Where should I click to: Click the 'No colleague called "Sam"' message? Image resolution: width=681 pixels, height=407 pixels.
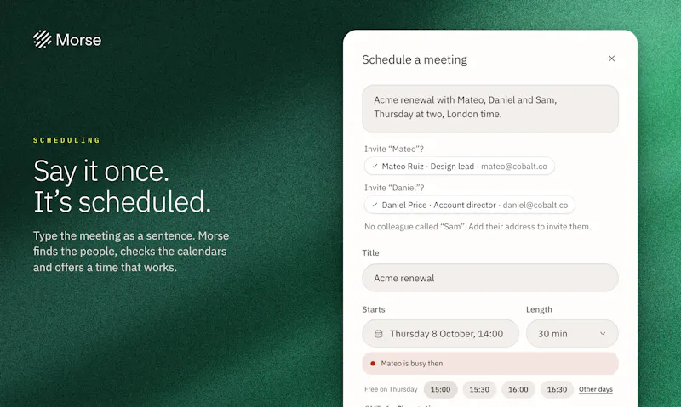(x=478, y=227)
